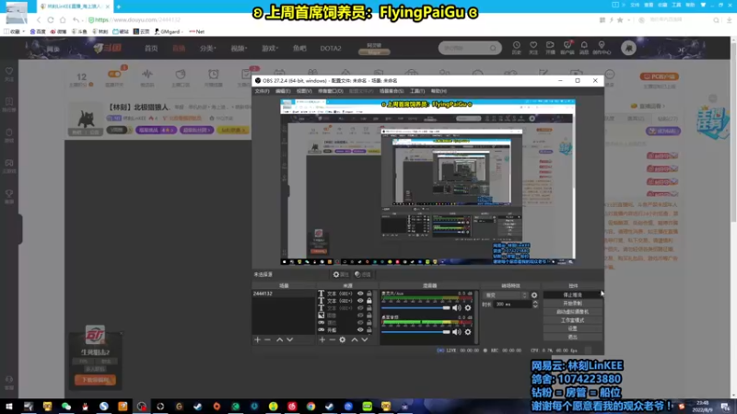Viewport: 737px width, 414px height.
Task: Open source Filters button in OBS
Action: click(x=363, y=274)
